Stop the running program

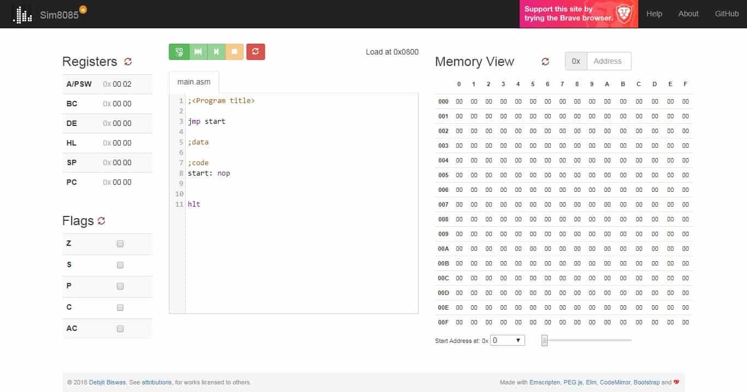(x=234, y=51)
